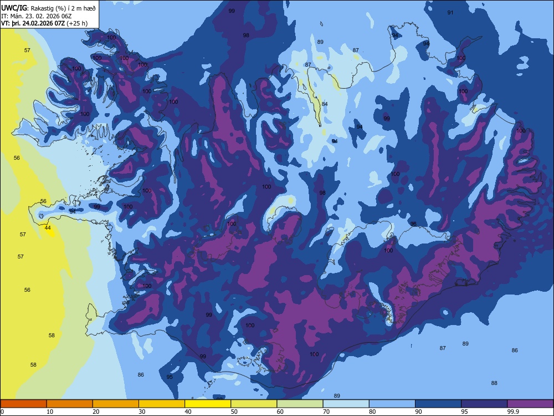Click the '96' humidity value on the map
Viewport: 554px width, 416px height.
(413, 224)
